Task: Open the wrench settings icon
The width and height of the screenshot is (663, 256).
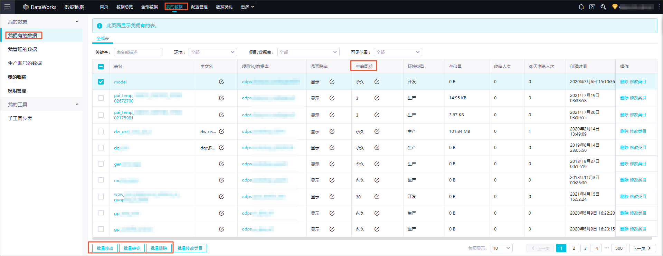Action: [603, 7]
